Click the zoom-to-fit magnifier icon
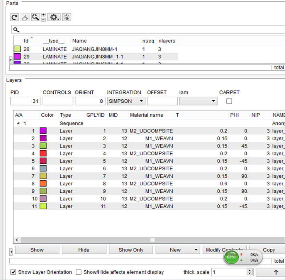The height and width of the screenshot is (280, 285). pyautogui.click(x=36, y=17)
